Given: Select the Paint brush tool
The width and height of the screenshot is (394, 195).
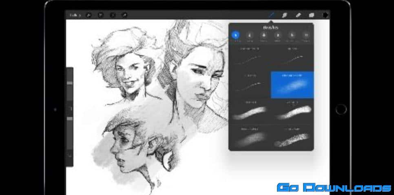Looking at the screenshot, I should point(271,15).
